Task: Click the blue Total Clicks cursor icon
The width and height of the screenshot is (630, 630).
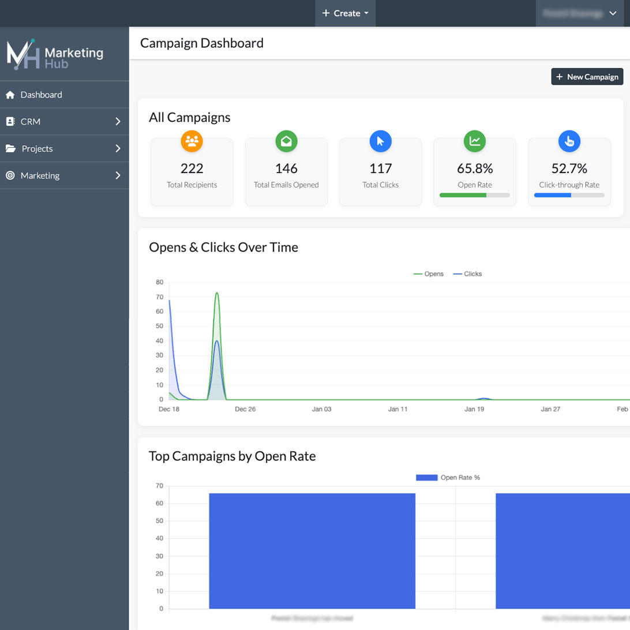Action: tap(380, 141)
